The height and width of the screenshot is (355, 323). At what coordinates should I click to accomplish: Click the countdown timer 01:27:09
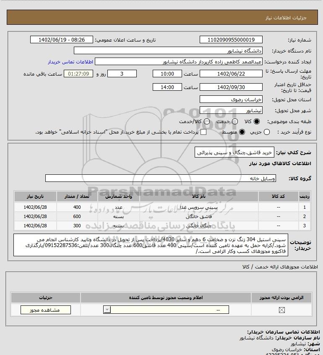pyautogui.click(x=78, y=74)
